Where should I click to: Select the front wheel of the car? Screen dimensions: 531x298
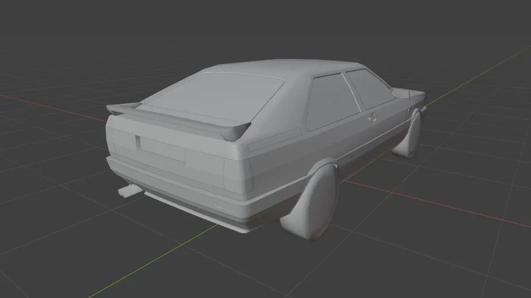(x=407, y=135)
